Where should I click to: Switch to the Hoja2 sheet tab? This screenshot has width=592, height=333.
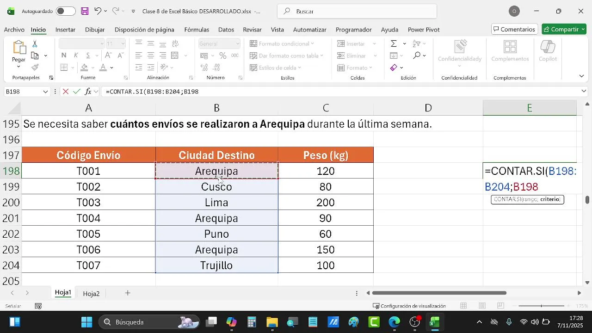coord(91,294)
